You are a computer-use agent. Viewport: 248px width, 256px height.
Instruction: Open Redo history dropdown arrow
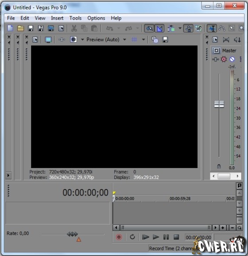138,28
